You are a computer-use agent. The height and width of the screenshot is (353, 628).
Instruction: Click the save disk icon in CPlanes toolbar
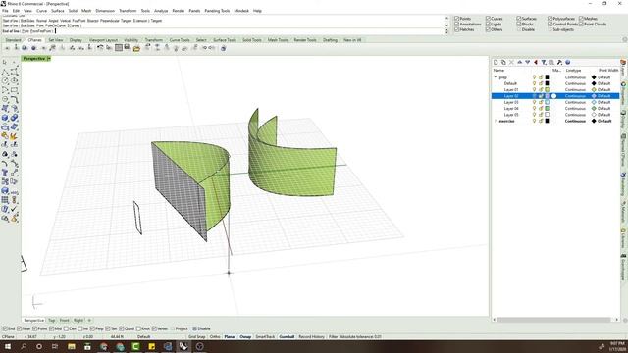(127, 48)
